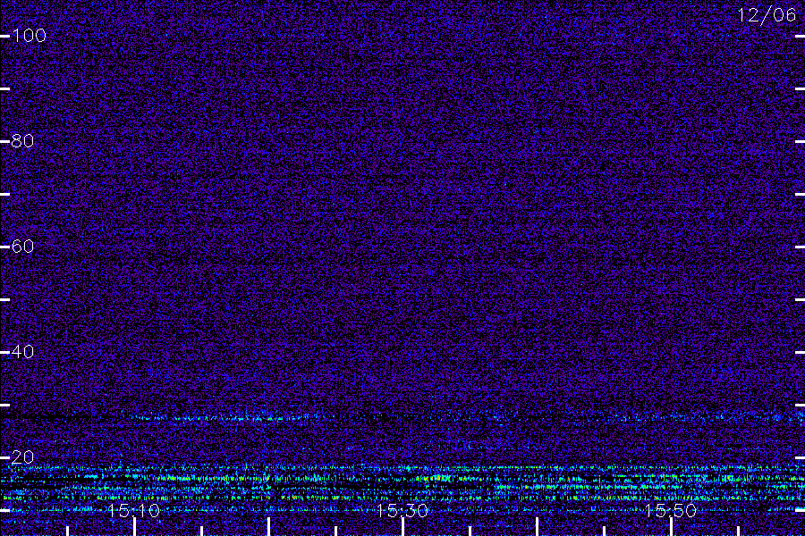Click the 80 frequency axis label

point(22,140)
